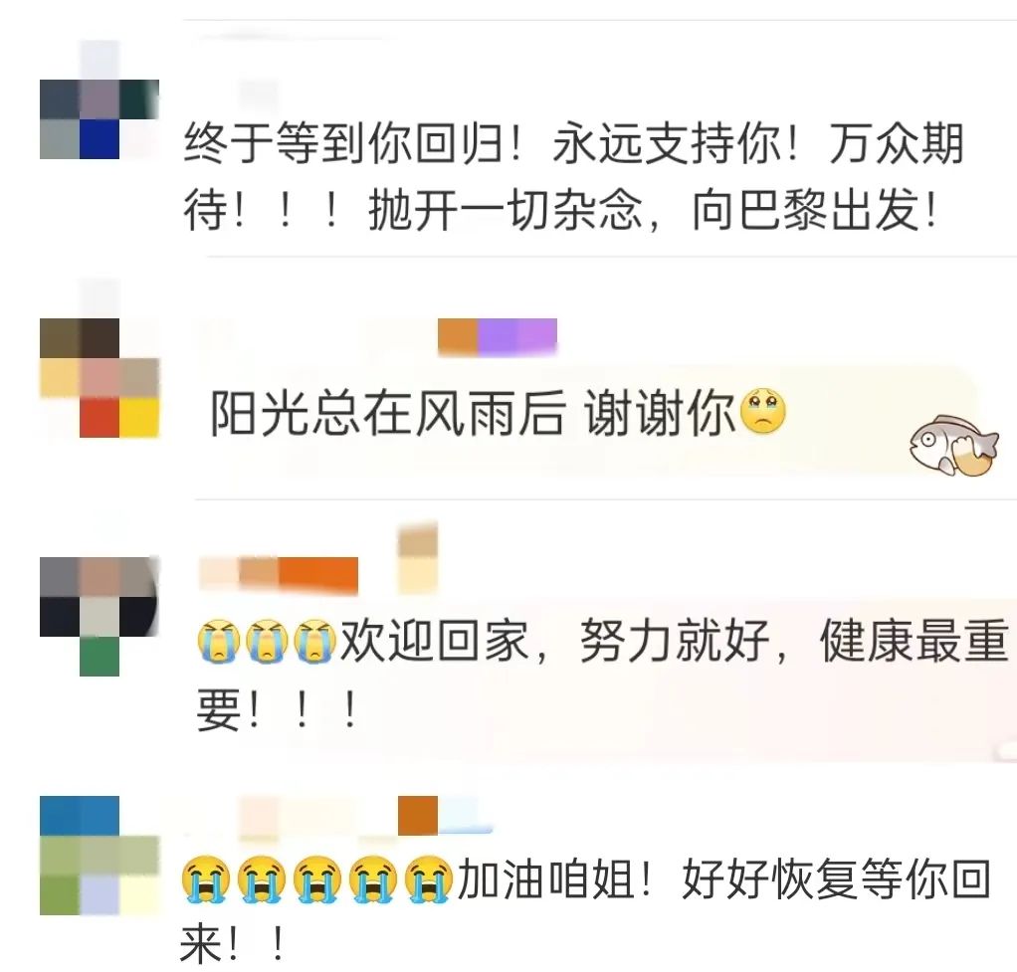Open the 终于等到你回归 comment
This screenshot has height=972, width=1017.
[573, 176]
